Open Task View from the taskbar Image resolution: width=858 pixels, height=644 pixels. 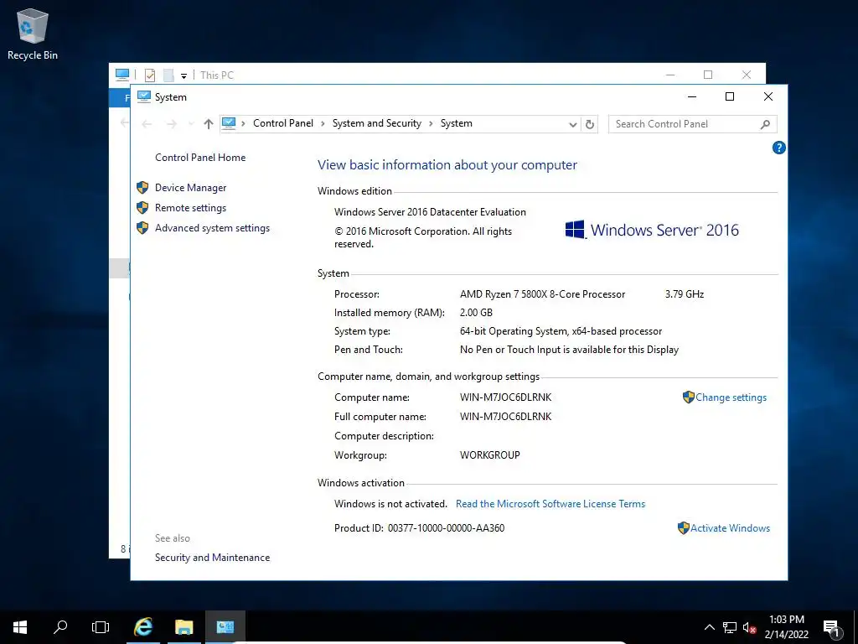point(101,626)
